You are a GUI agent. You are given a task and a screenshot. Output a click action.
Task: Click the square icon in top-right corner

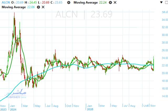point(166,3)
